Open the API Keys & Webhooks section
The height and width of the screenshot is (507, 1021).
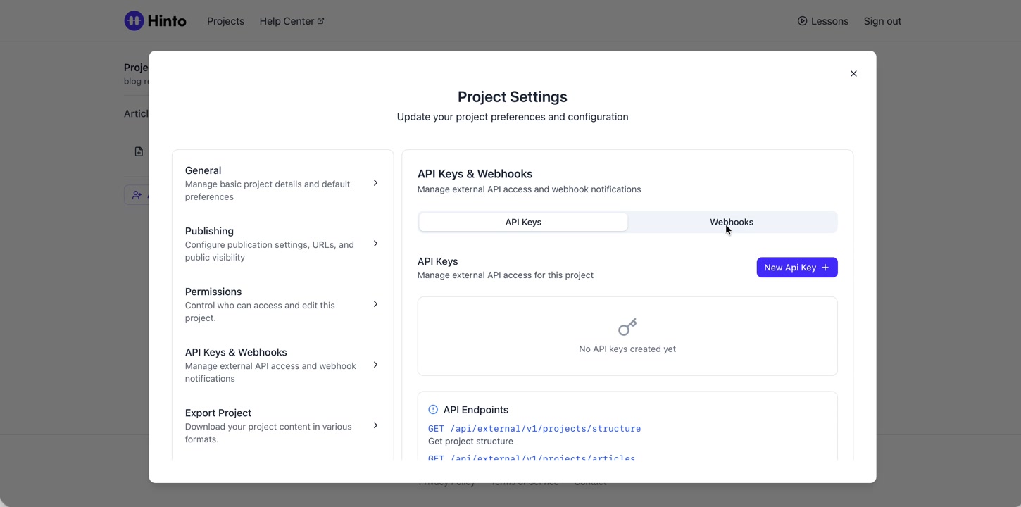click(x=282, y=365)
